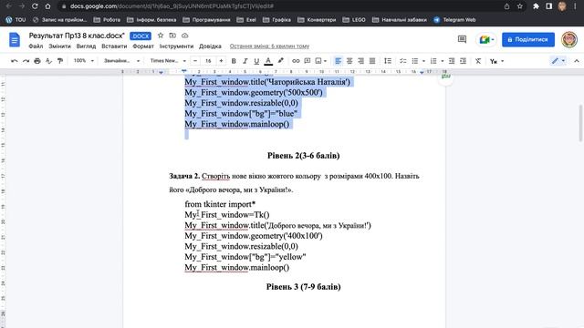This screenshot has width=584, height=328.
Task: Decrease font size with minus button
Action: point(195,61)
